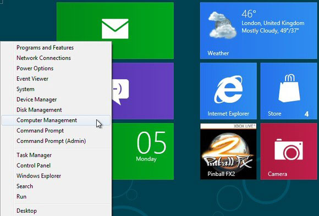Image resolution: width=319 pixels, height=216 pixels.
Task: Choose Disk Management entry
Action: pos(56,110)
